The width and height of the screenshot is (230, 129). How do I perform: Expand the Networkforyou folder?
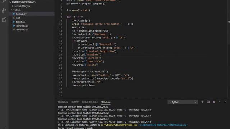coord(13,6)
